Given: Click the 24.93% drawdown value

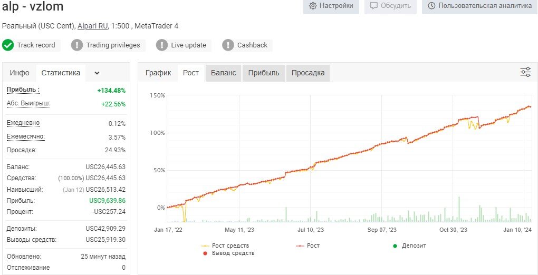Looking at the screenshot, I should [x=116, y=150].
